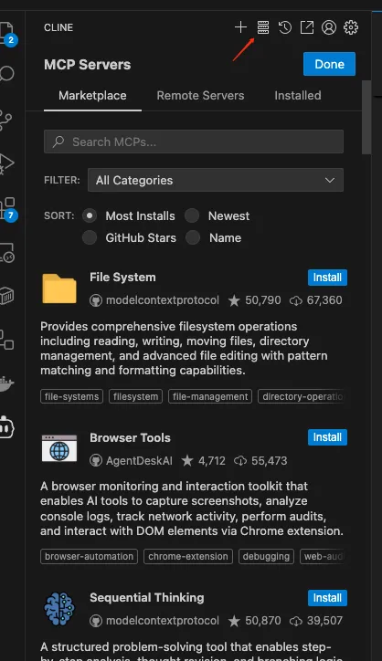The height and width of the screenshot is (661, 382).
Task: Click the container box icon in activity bar
Action: click(x=6, y=296)
